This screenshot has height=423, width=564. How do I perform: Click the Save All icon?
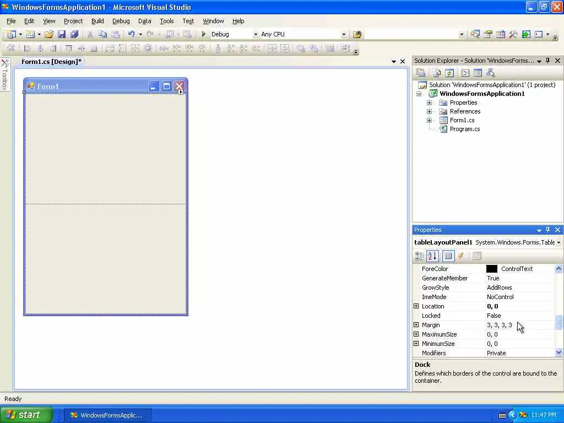click(x=74, y=34)
